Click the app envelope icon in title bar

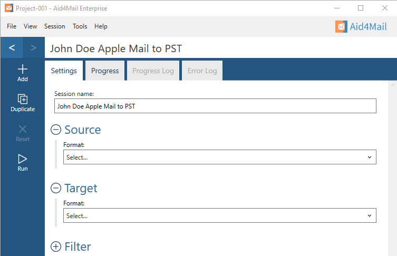click(x=9, y=8)
